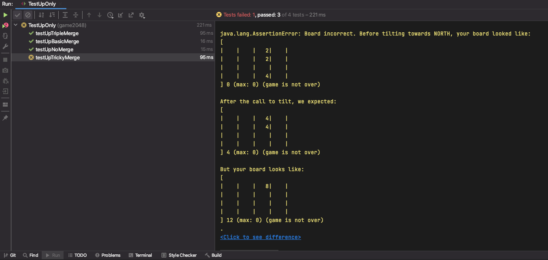Open the Problems tool window tab

point(108,255)
